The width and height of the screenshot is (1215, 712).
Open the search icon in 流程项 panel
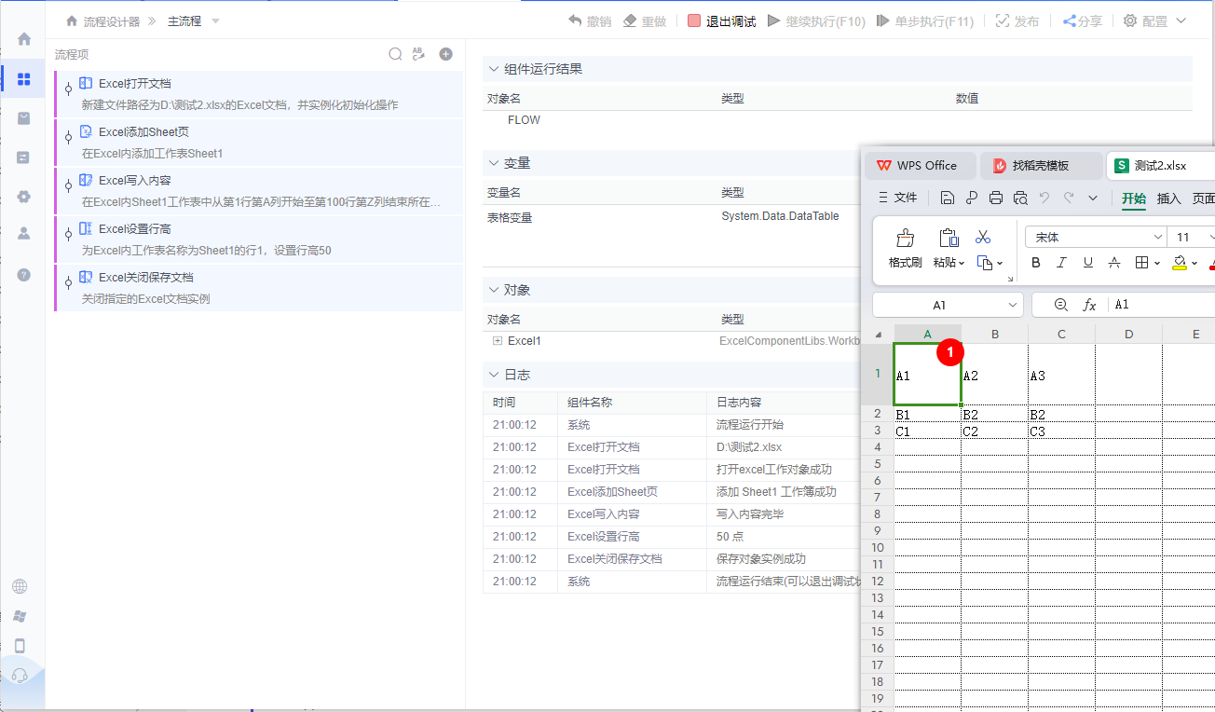click(395, 54)
